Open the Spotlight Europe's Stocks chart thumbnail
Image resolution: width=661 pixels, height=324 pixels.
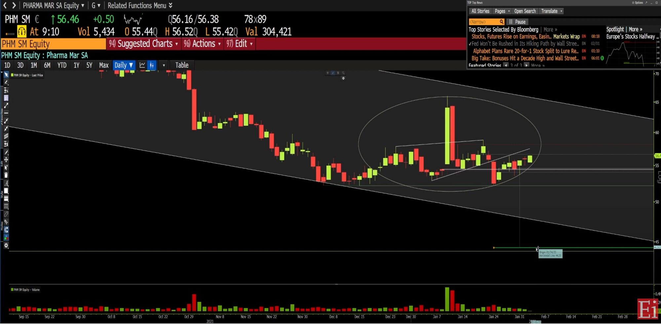click(x=632, y=54)
